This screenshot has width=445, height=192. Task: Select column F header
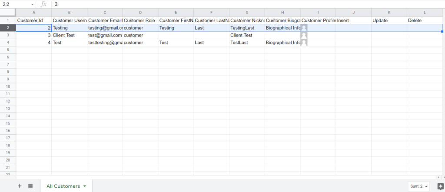point(212,13)
